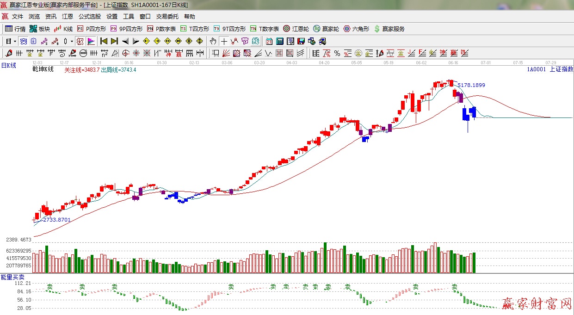574x315 pixels.
Task: Open the calendar icon showing 21
Action: click(x=269, y=41)
